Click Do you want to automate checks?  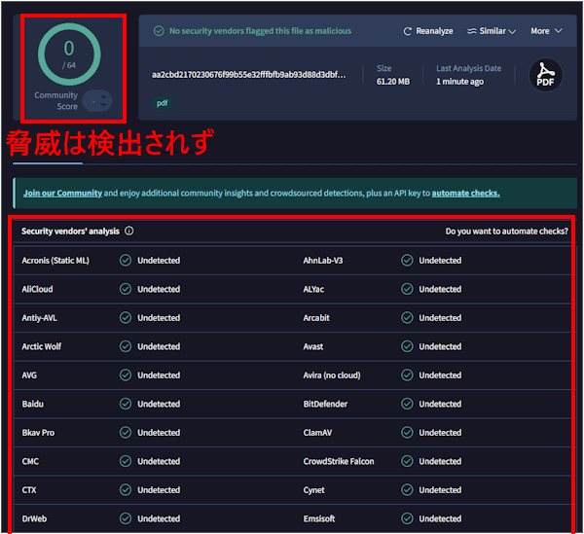[x=506, y=231]
